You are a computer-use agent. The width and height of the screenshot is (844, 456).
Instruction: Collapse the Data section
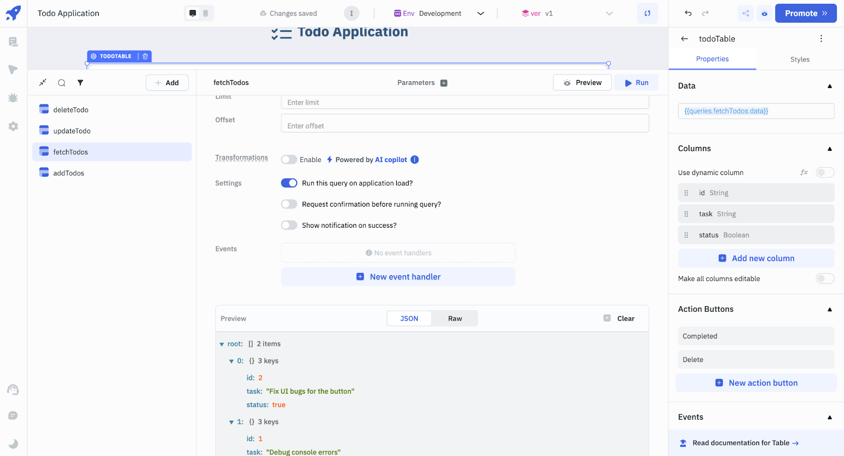coord(830,86)
